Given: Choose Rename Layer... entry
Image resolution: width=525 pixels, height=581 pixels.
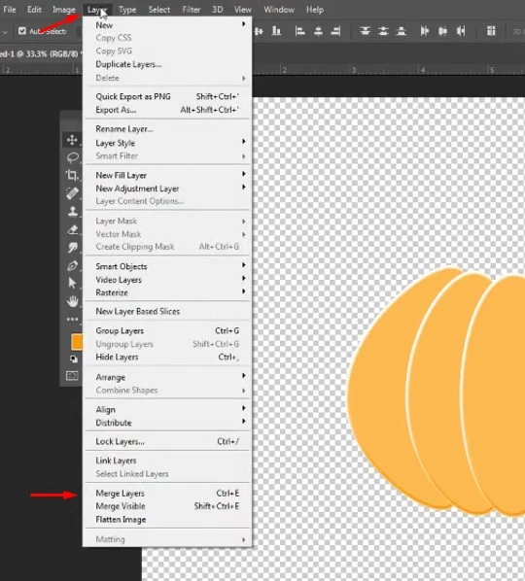Looking at the screenshot, I should (x=168, y=128).
